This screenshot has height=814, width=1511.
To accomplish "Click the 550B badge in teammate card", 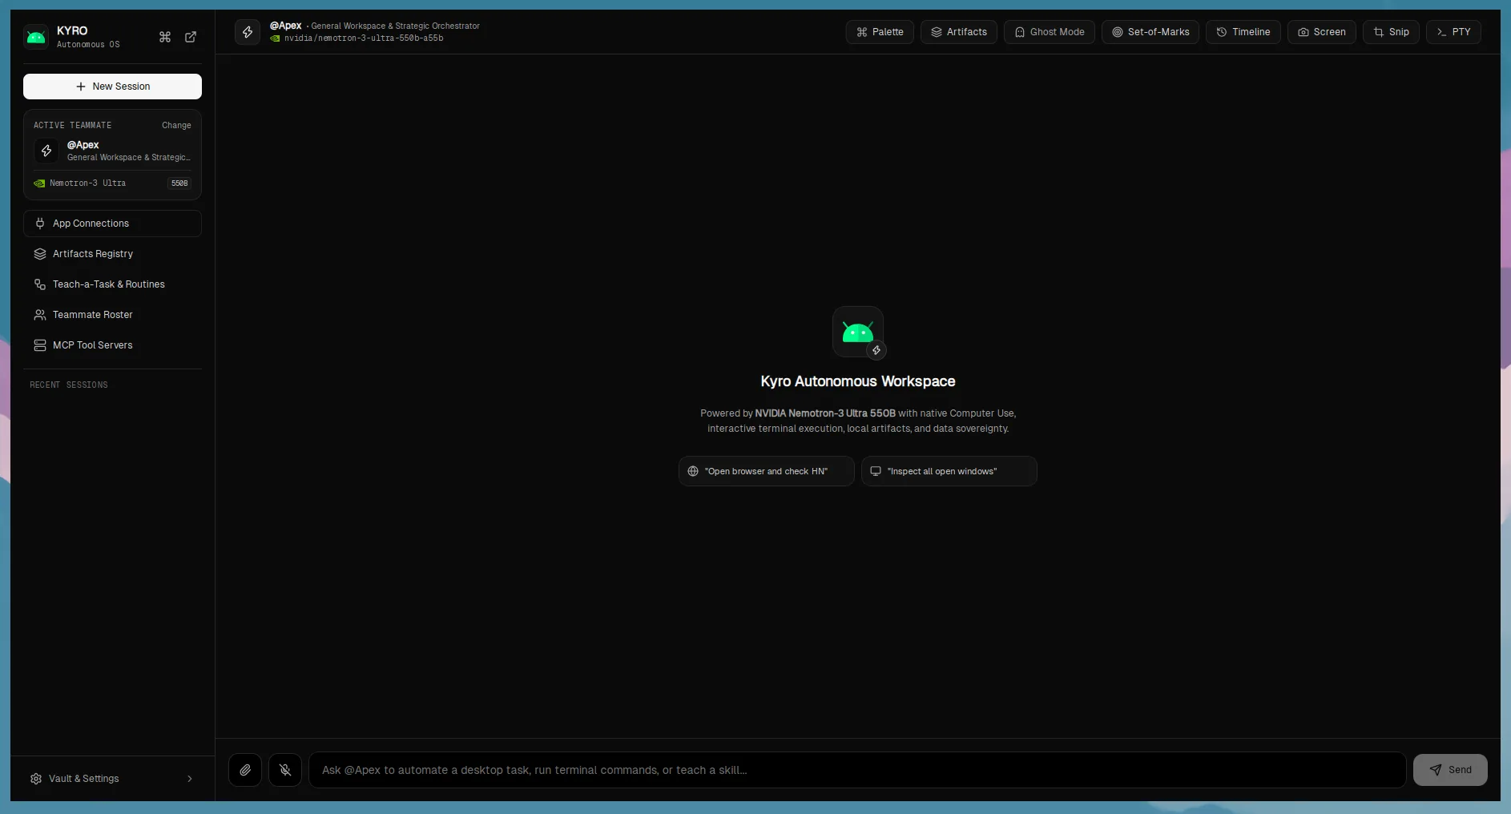I will point(179,183).
